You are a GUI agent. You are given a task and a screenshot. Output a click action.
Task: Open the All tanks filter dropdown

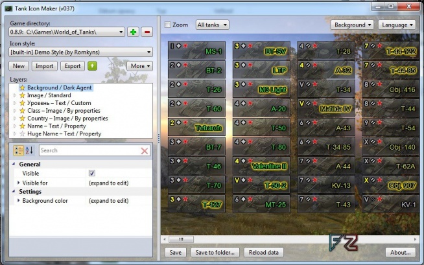coord(212,25)
